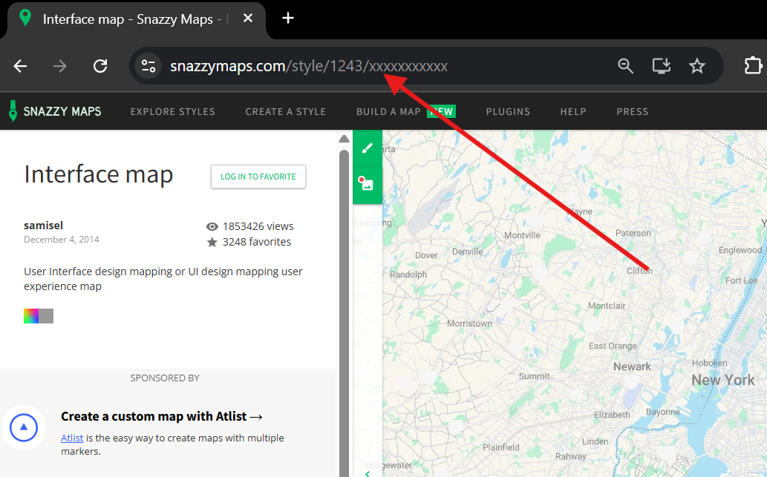This screenshot has height=477, width=767.
Task: Click Hoboken label on the map
Action: (709, 363)
